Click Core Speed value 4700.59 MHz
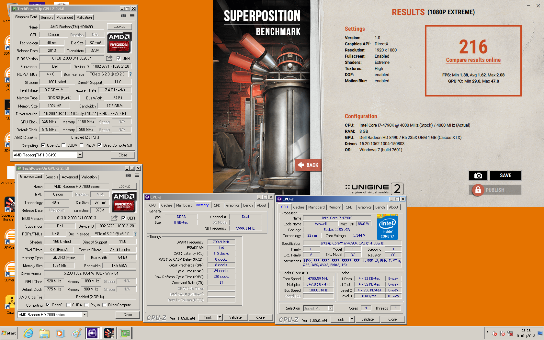 click(x=318, y=278)
